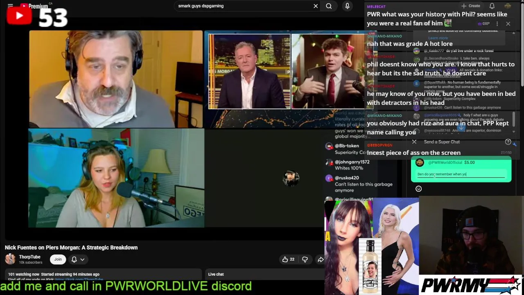Viewport: 524px width, 295px height.
Task: Follow the Learn more guidelines link
Action: (438, 38)
